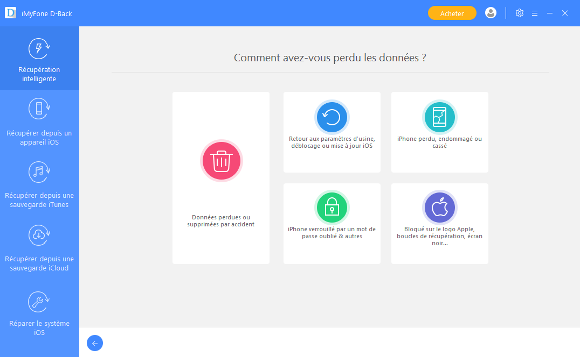The height and width of the screenshot is (357, 580).
Task: Minimize the D-Back window
Action: (550, 13)
